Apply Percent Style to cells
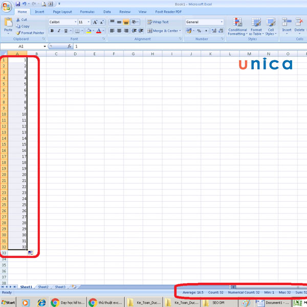This screenshot has width=307, height=307. click(199, 31)
